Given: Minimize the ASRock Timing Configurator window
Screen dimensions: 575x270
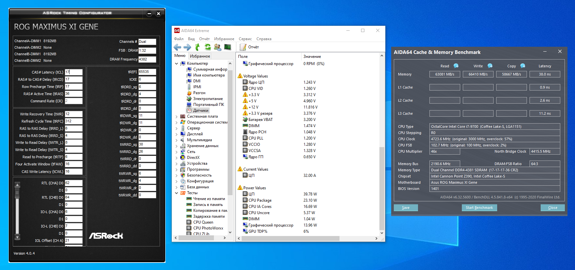Looking at the screenshot, I should click(x=149, y=14).
